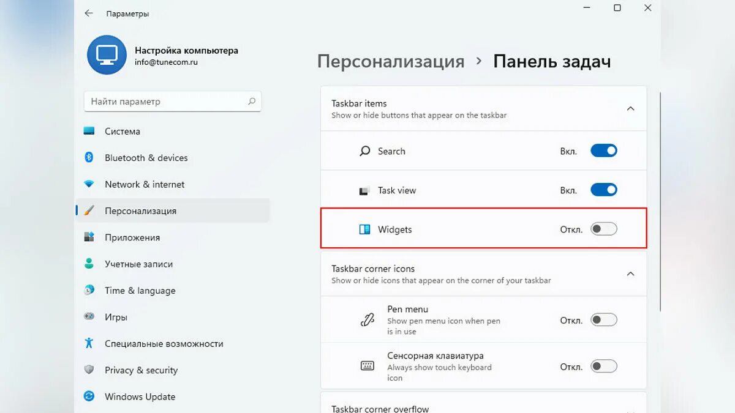
Task: Open Network & internet category
Action: pos(172,184)
